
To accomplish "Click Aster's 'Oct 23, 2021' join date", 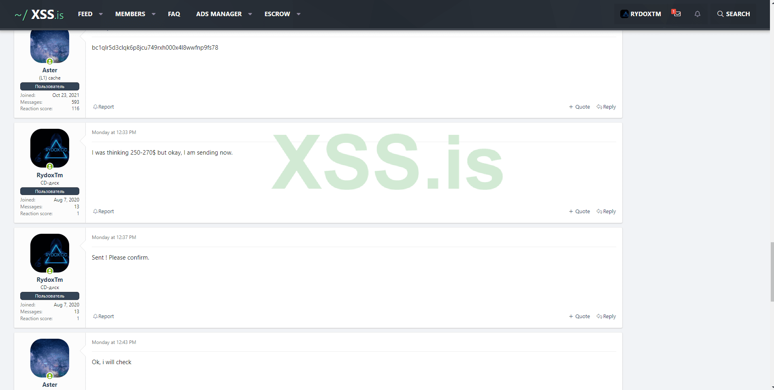I will click(66, 95).
